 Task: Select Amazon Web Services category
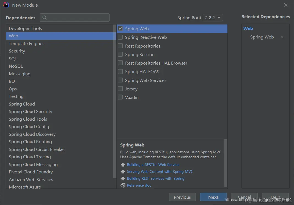(60, 179)
